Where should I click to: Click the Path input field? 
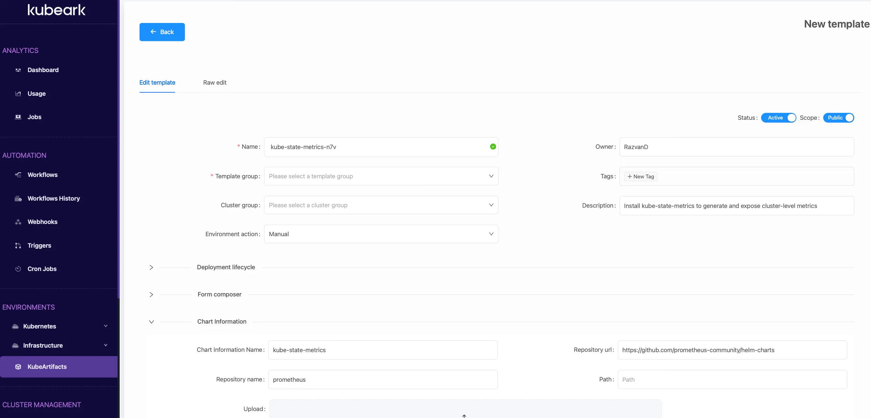[732, 380]
